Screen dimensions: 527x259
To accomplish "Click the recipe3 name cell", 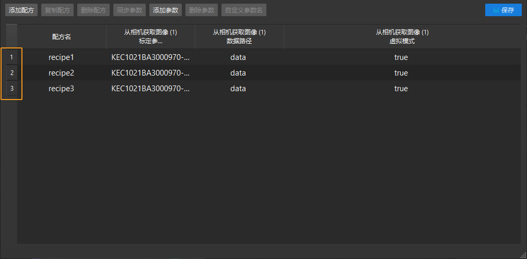I will coord(62,89).
